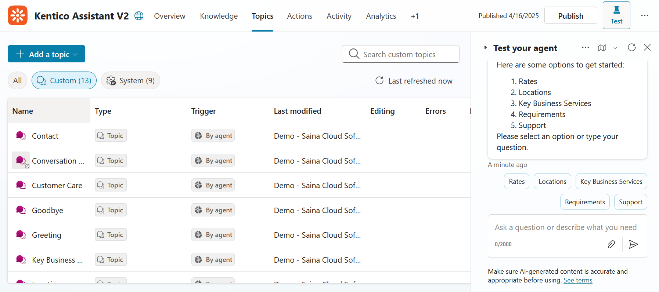Image resolution: width=659 pixels, height=292 pixels.
Task: Click the Greeting topic icon
Action: point(21,234)
